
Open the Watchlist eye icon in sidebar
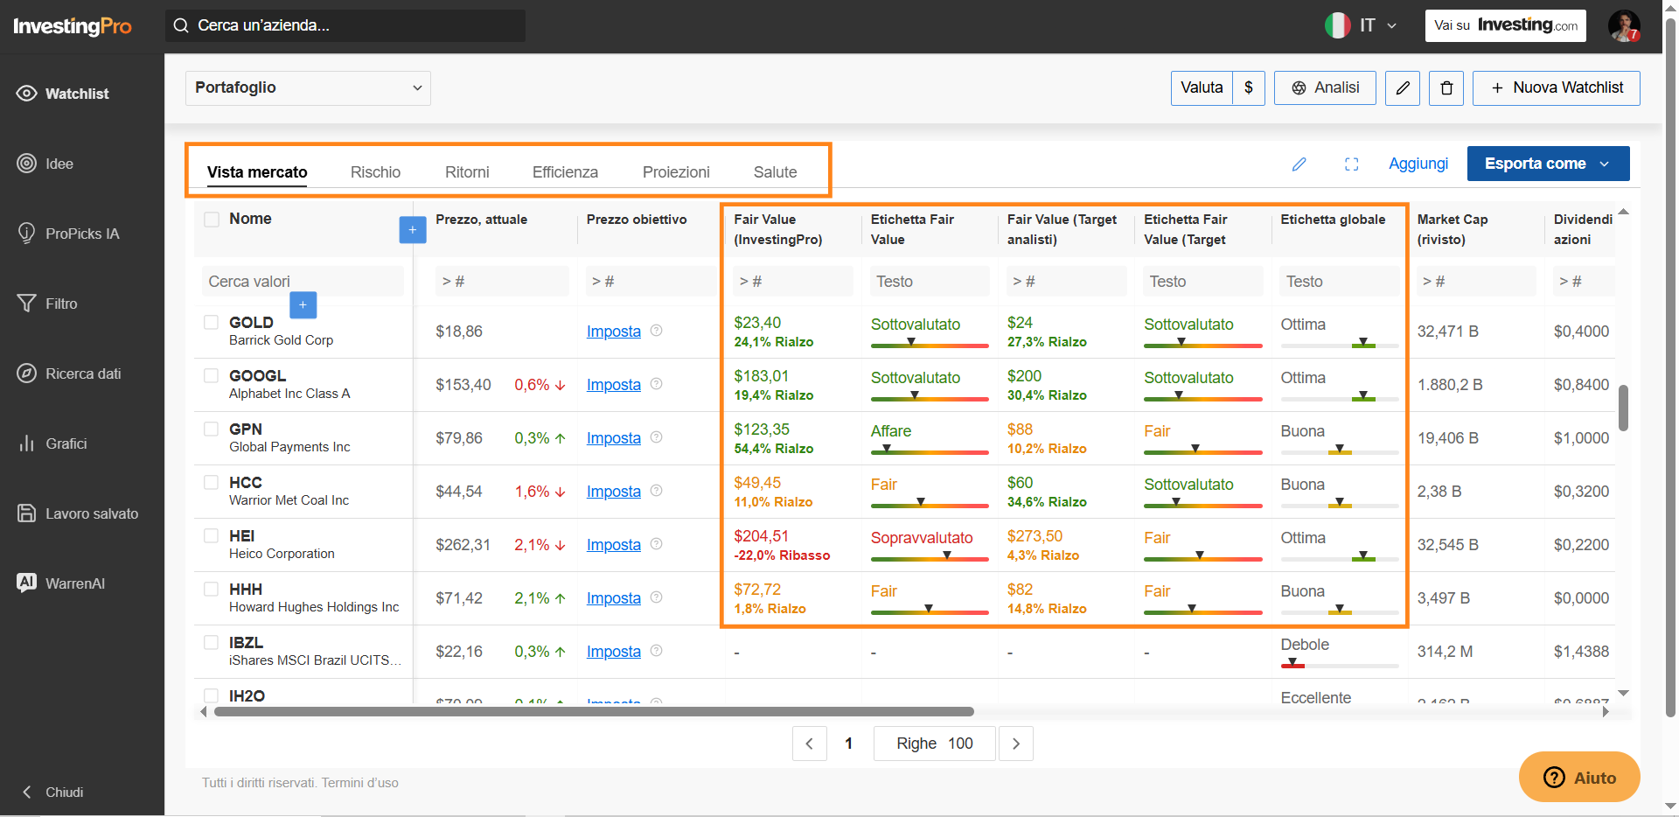[27, 94]
